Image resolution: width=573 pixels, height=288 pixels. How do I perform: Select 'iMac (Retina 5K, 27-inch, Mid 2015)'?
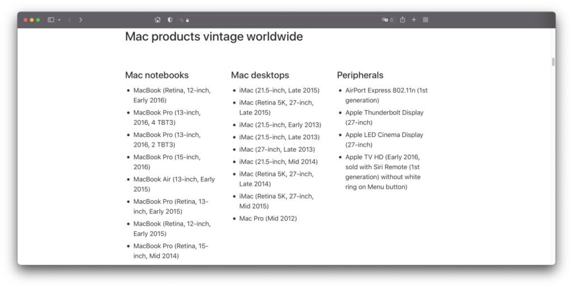pos(276,201)
